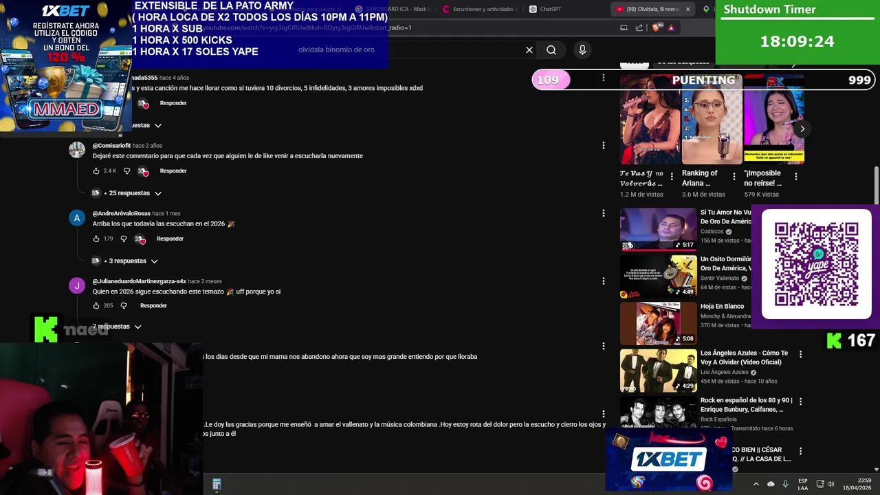Reply to Comisariofit's comment via Responder
This screenshot has height=495, width=880.
click(x=173, y=171)
